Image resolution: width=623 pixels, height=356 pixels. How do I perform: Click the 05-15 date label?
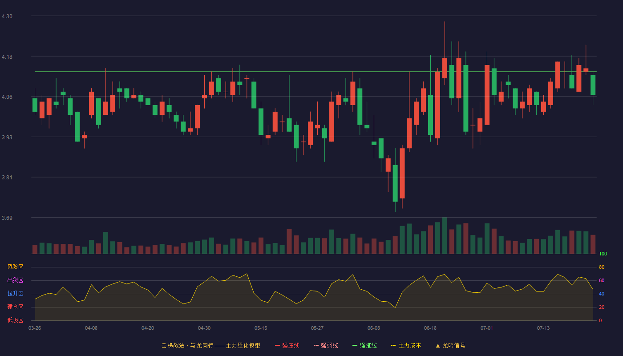(261, 328)
